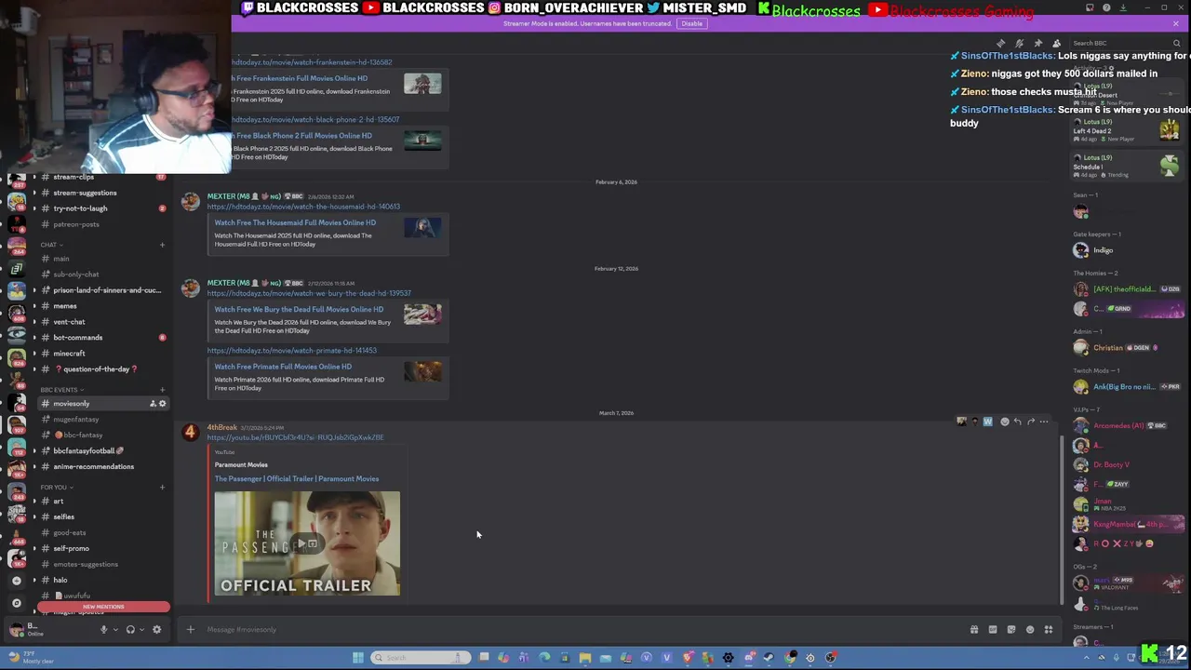Open the Threads icon in channel header

click(1000, 43)
